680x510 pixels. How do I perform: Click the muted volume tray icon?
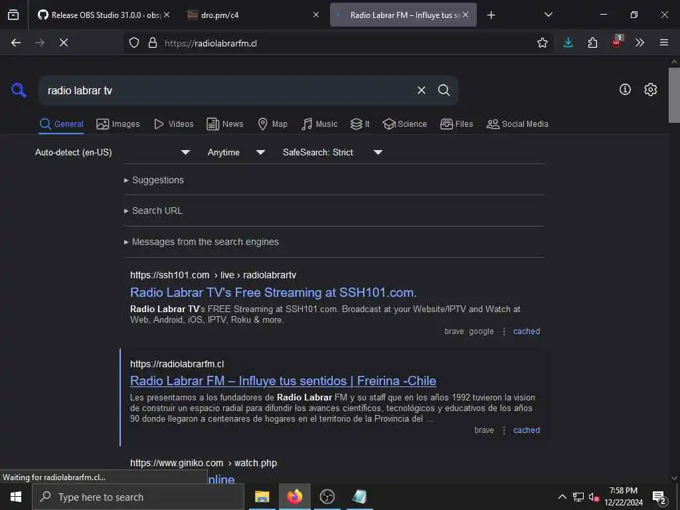(x=594, y=497)
